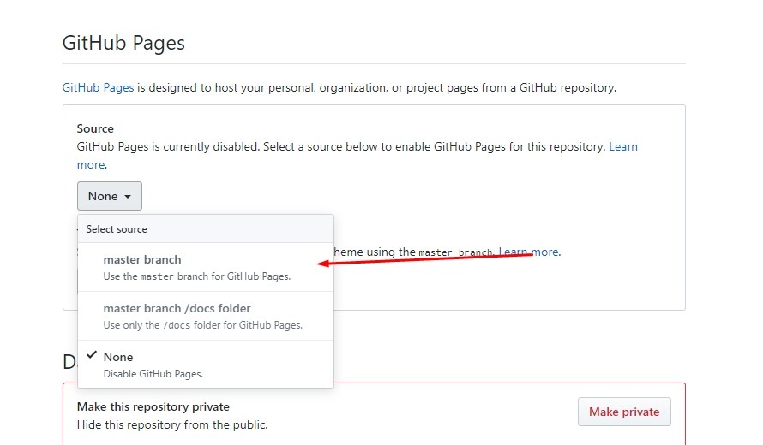Image resolution: width=763 pixels, height=445 pixels.
Task: Click 'Disable GitHub Pages.' description text
Action: point(153,374)
